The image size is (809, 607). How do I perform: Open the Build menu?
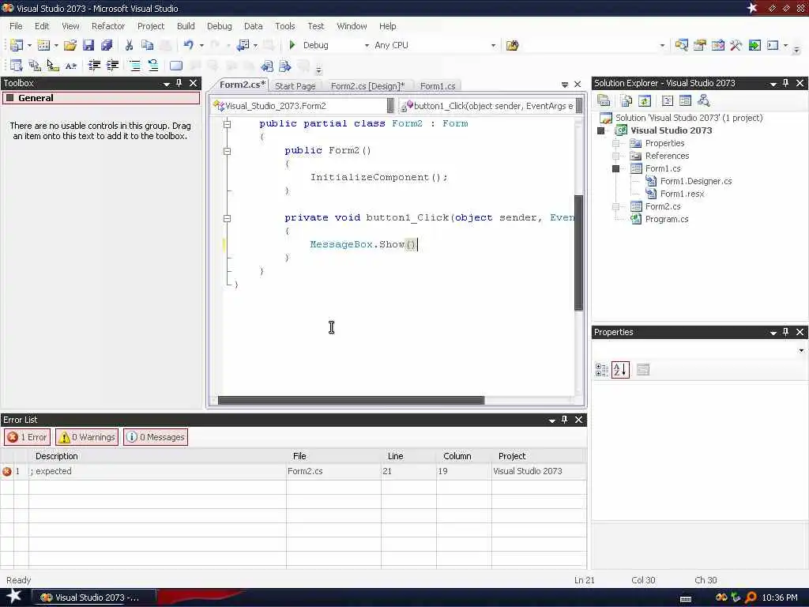186,26
